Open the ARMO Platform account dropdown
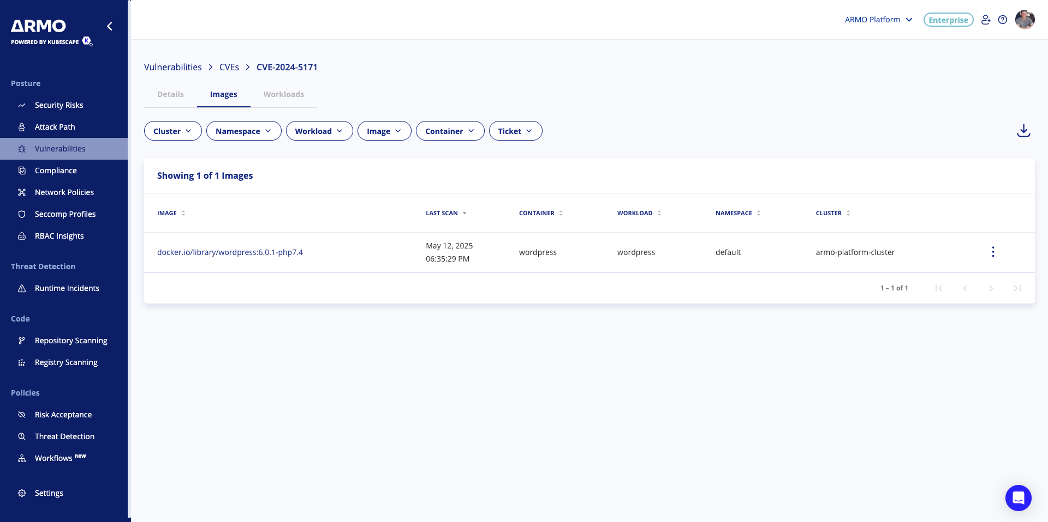Screen dimensions: 1048x522 point(878,20)
